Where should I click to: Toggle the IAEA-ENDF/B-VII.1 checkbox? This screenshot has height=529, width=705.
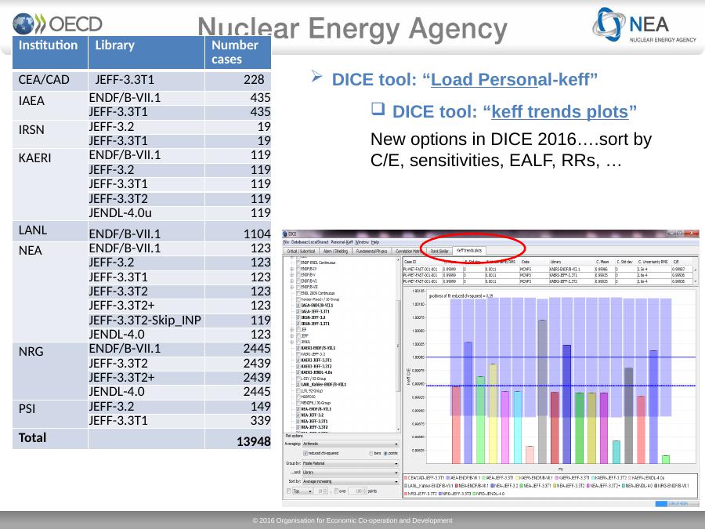click(298, 305)
